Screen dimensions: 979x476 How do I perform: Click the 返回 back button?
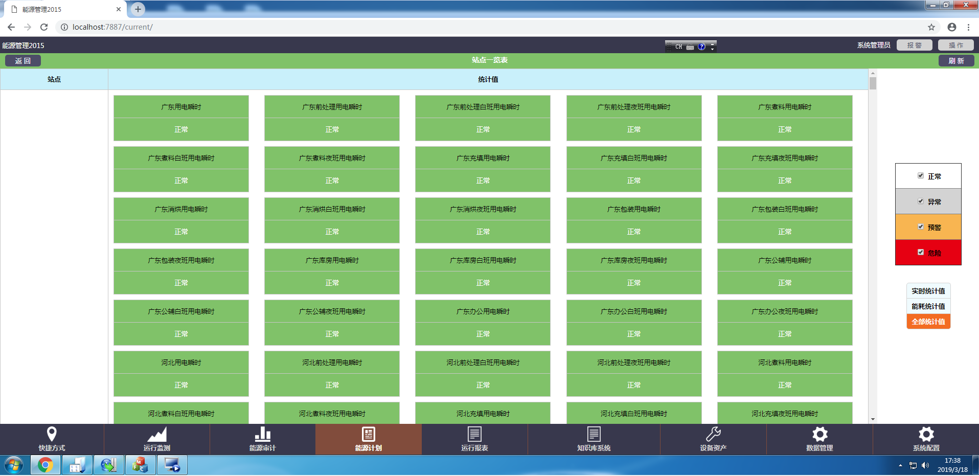click(23, 61)
